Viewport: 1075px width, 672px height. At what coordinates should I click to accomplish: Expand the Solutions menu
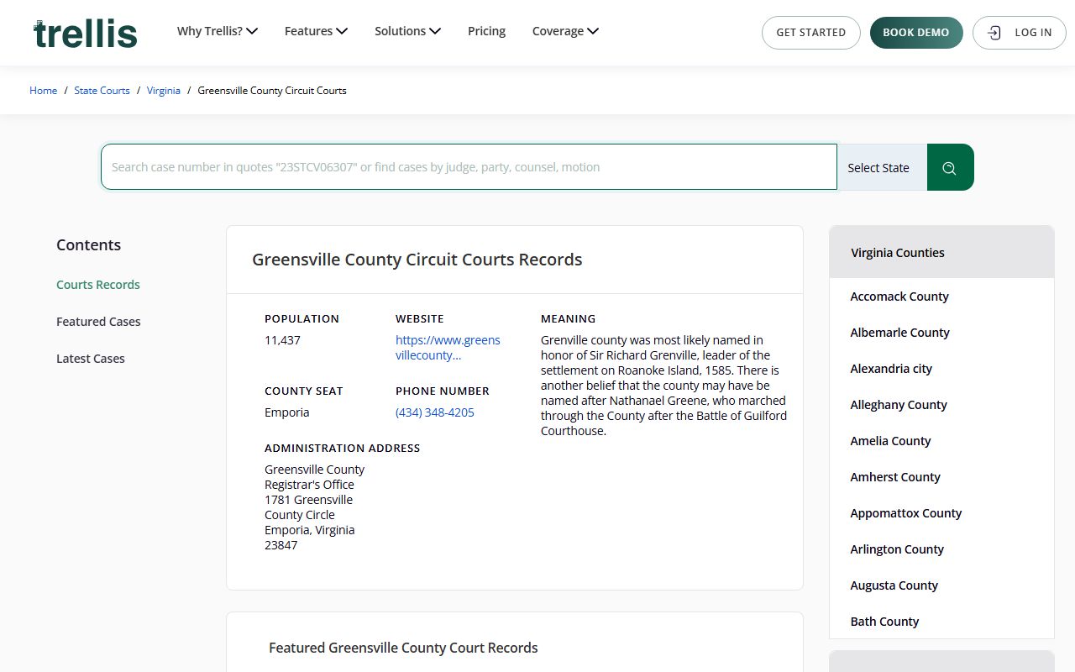point(407,31)
